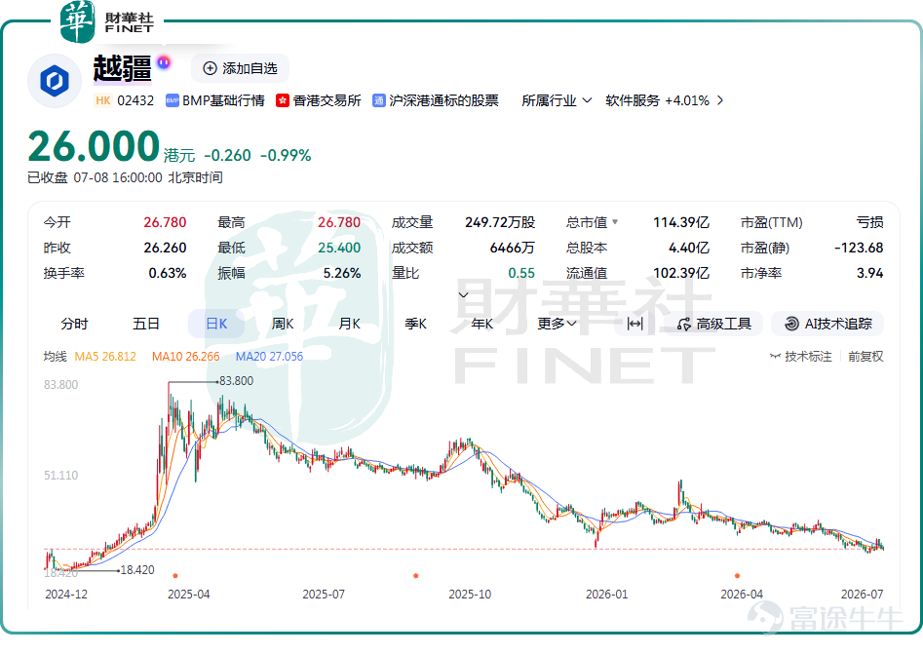Click 市净率 value 3.94

pyautogui.click(x=870, y=273)
